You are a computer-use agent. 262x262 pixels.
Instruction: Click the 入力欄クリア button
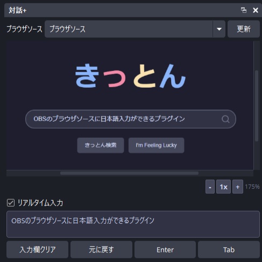coord(37,250)
